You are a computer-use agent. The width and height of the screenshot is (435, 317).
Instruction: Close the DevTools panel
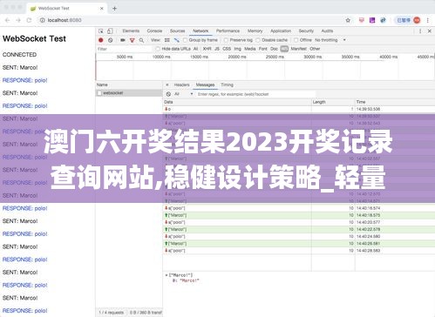tap(430, 31)
